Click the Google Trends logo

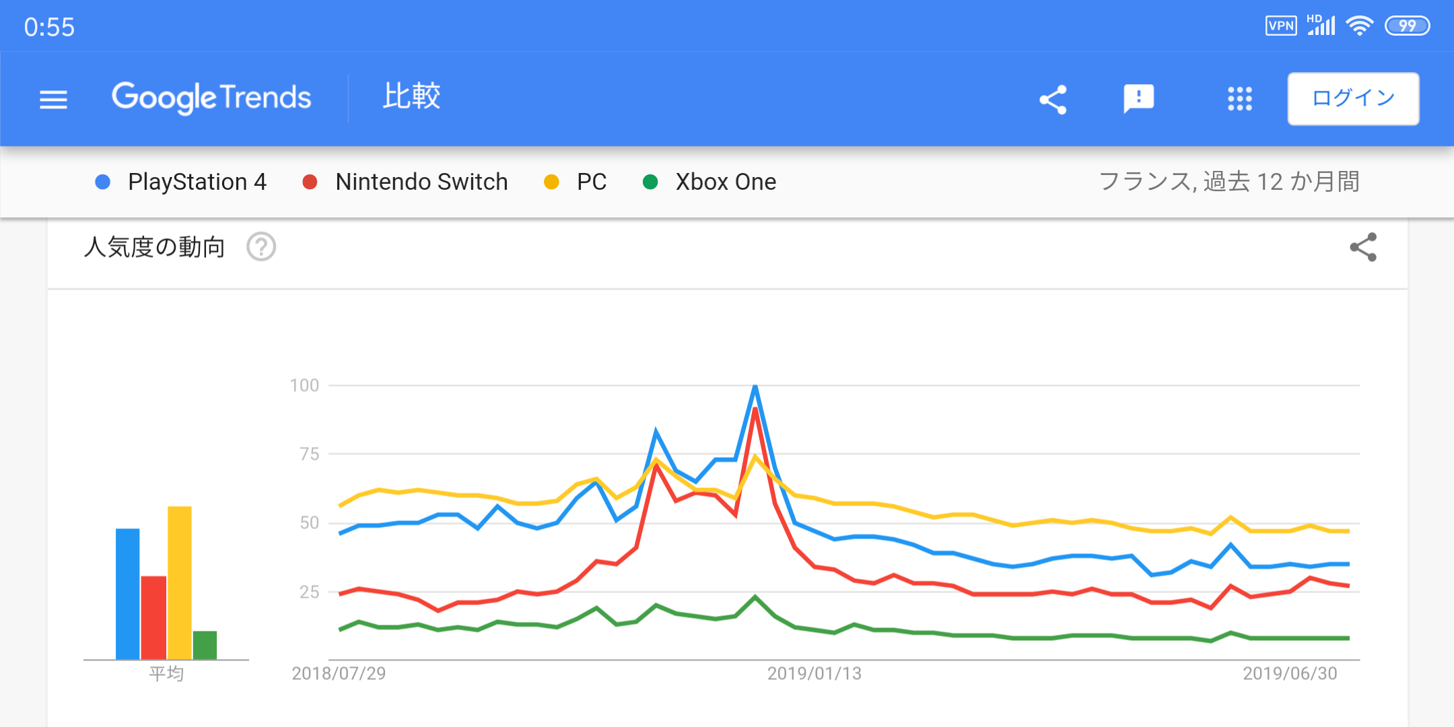click(211, 98)
